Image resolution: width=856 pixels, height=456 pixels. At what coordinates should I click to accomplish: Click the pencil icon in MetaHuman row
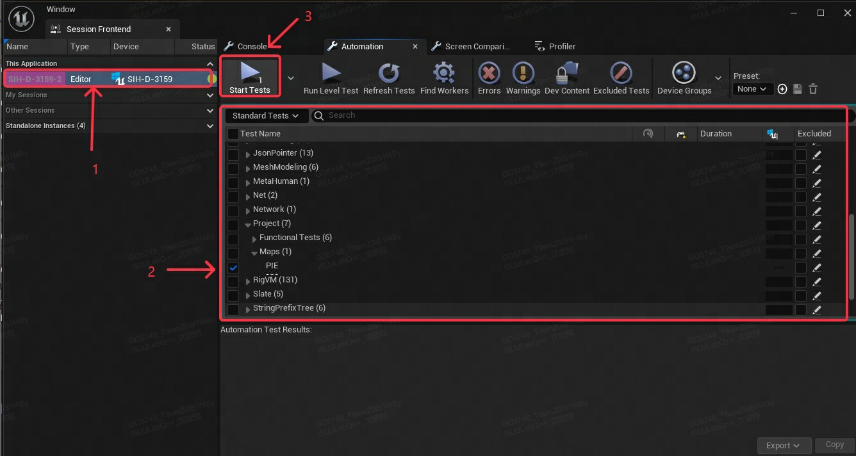click(x=817, y=183)
